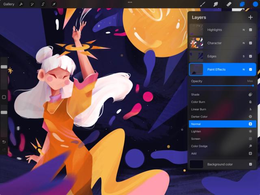Image resolution: width=260 pixels, height=195 pixels.
Task: Click the brush opacity slider handle
Action: click(x=4, y=113)
